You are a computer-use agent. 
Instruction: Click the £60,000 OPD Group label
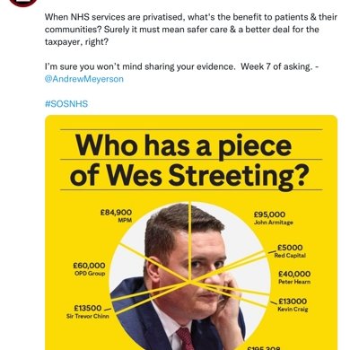pyautogui.click(x=89, y=269)
